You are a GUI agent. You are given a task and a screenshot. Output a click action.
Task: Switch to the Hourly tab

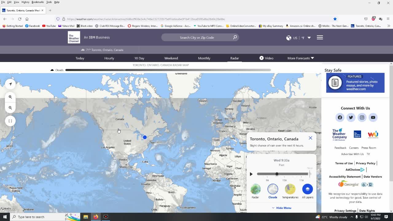109,58
